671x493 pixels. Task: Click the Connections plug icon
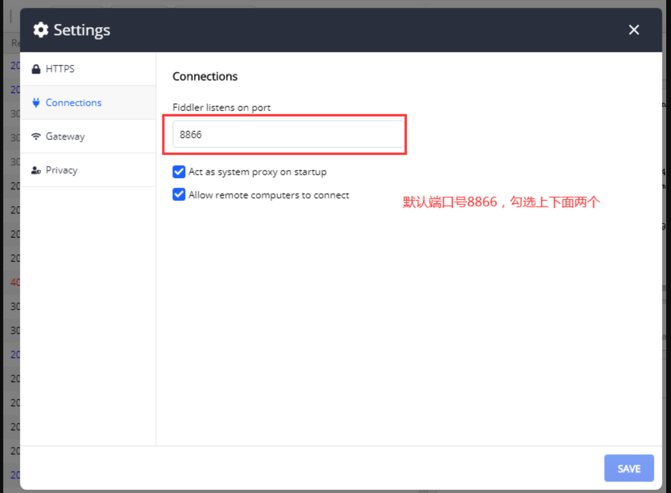(x=36, y=103)
